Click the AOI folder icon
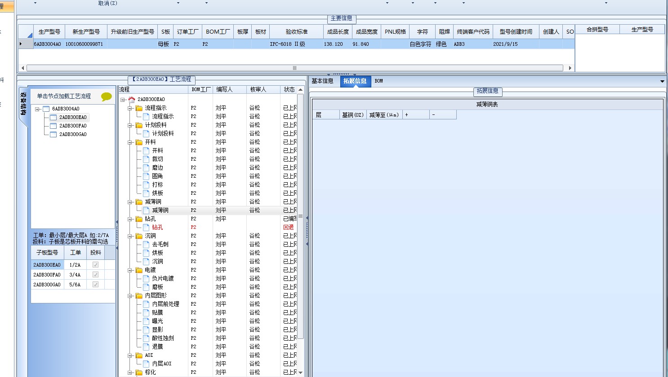The image size is (668, 377). tap(139, 355)
